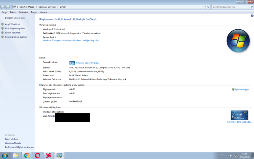
Task: Click the Windows 7 Professional text
Action: (x=54, y=29)
